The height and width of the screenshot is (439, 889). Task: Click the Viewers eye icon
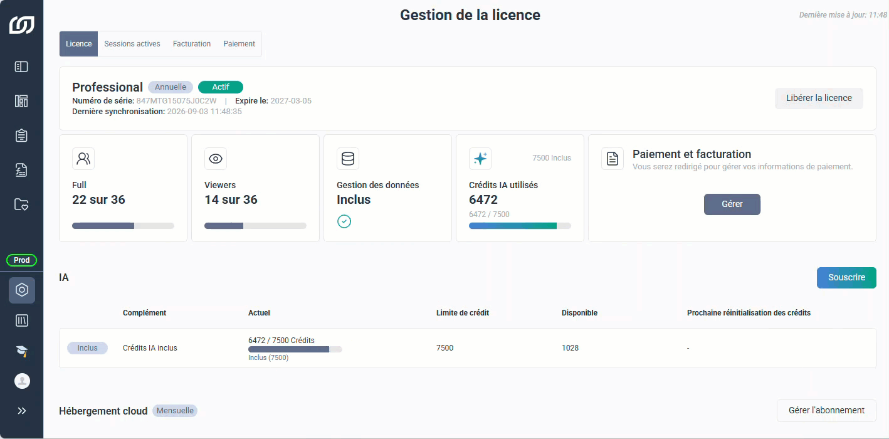[216, 159]
